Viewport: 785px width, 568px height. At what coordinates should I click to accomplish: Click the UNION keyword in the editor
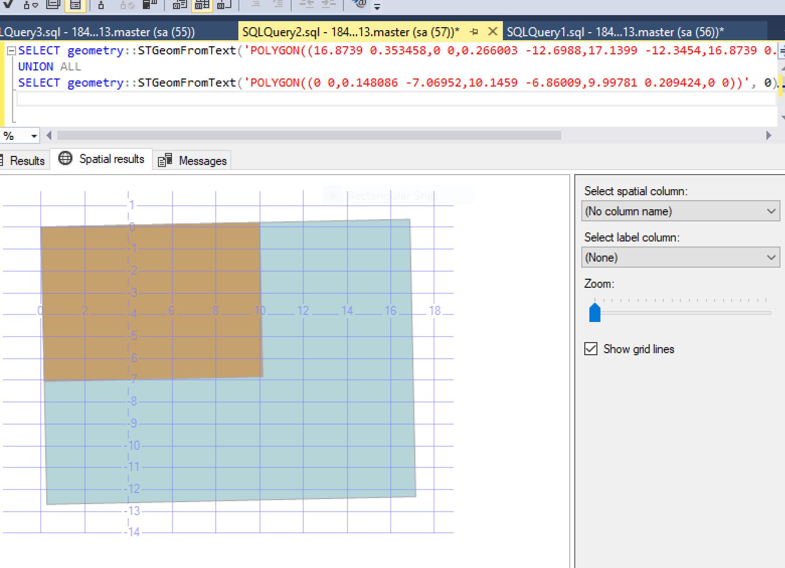(36, 66)
